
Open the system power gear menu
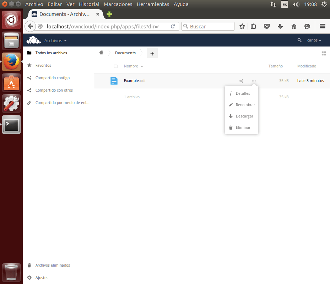324,4
